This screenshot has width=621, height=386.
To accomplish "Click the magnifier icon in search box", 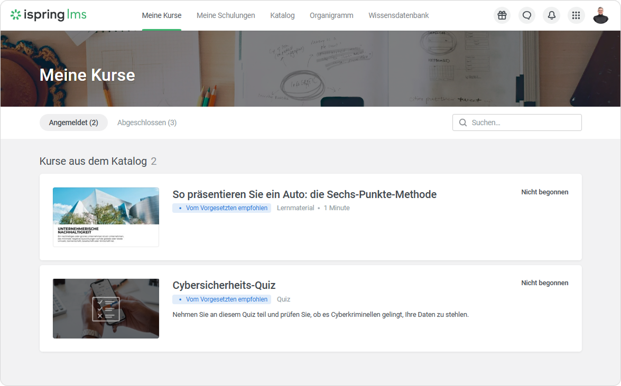I will pos(463,123).
